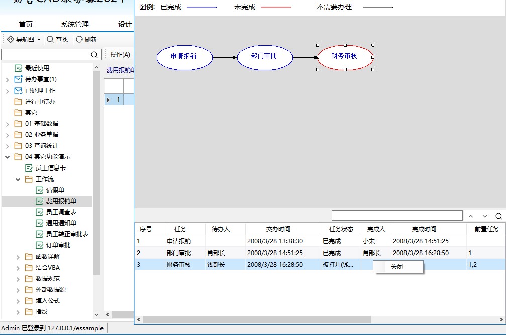The image size is (506, 335).
Task: Expand the 01 基础数据 folder
Action: click(x=7, y=124)
